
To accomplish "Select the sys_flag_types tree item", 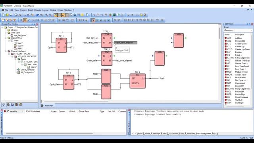I will [20, 35].
